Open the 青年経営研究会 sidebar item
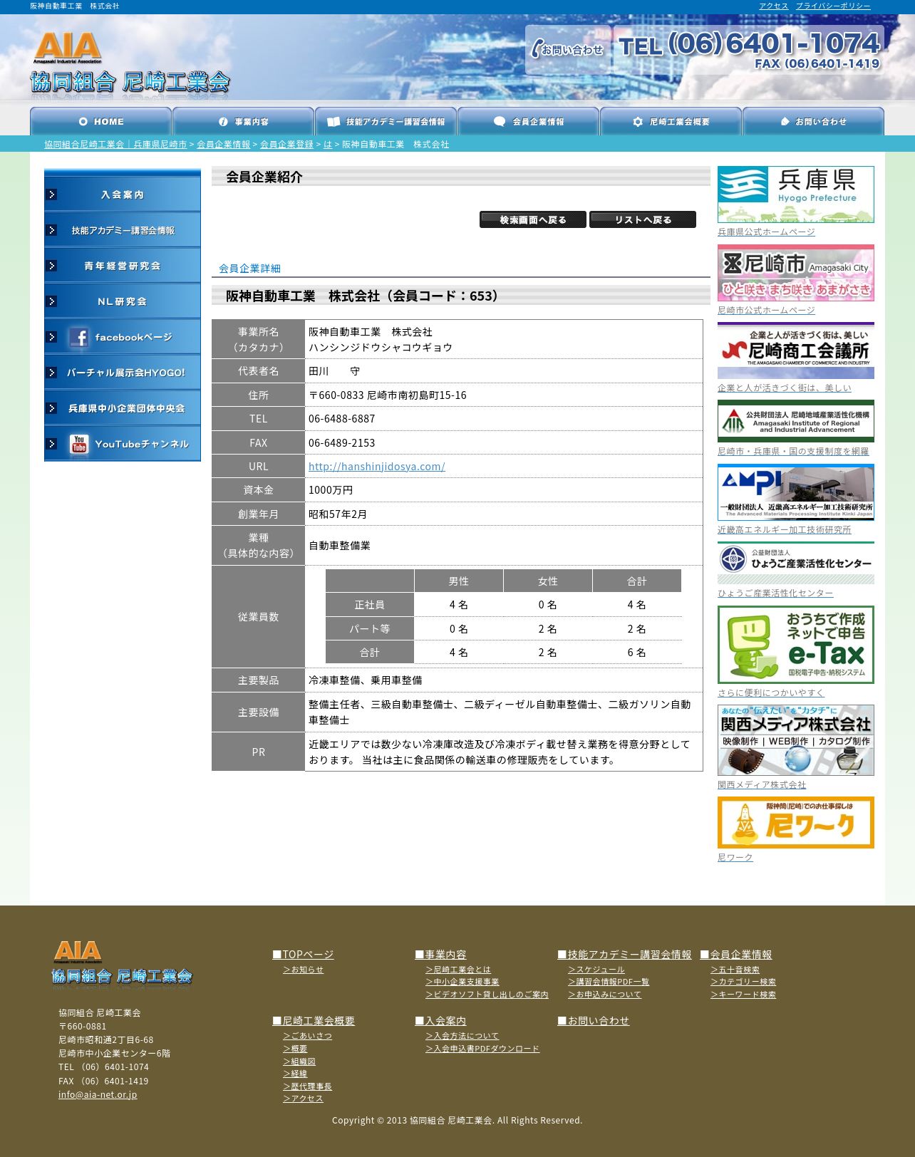The width and height of the screenshot is (915, 1157). (x=123, y=265)
